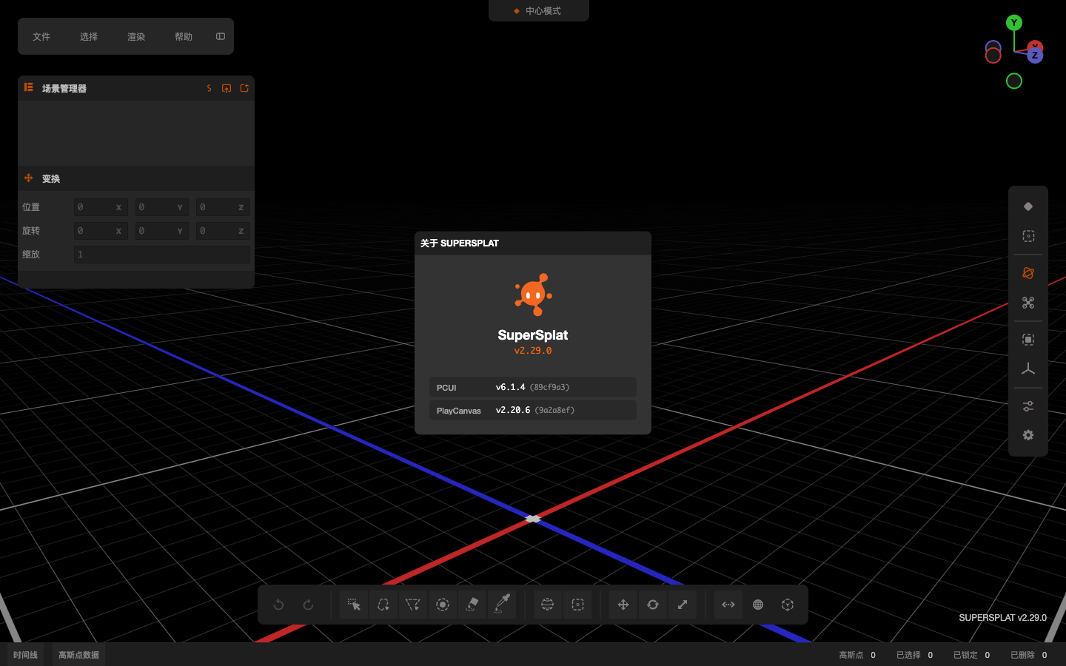Click the 场景管理器 panel title
This screenshot has height=666, width=1066.
click(x=64, y=88)
